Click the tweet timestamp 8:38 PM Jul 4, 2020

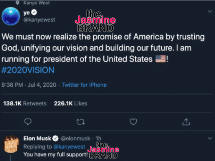(x=29, y=85)
